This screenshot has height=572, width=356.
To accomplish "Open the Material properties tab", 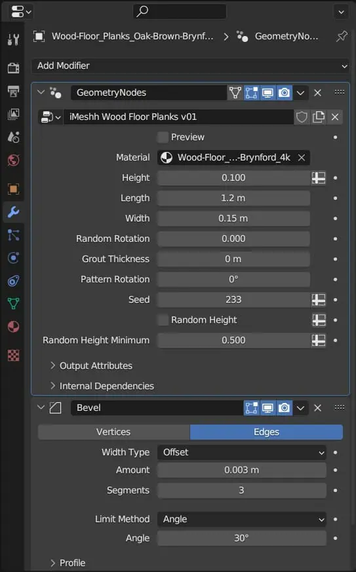I will pos(13,326).
